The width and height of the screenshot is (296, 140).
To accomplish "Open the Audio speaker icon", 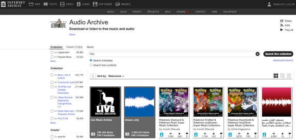I will pos(78,4).
